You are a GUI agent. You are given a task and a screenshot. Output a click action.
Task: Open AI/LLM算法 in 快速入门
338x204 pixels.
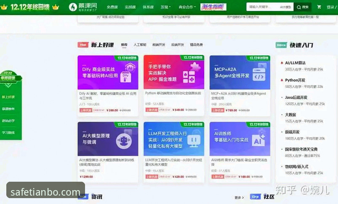click(295, 63)
